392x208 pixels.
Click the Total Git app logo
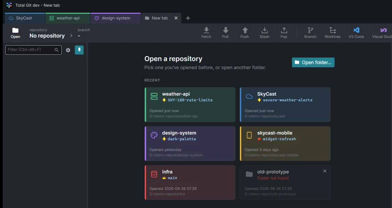[9, 5]
